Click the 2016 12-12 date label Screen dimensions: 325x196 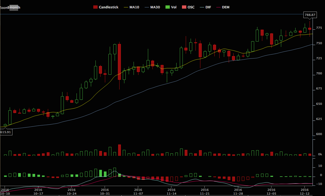coord(305,192)
